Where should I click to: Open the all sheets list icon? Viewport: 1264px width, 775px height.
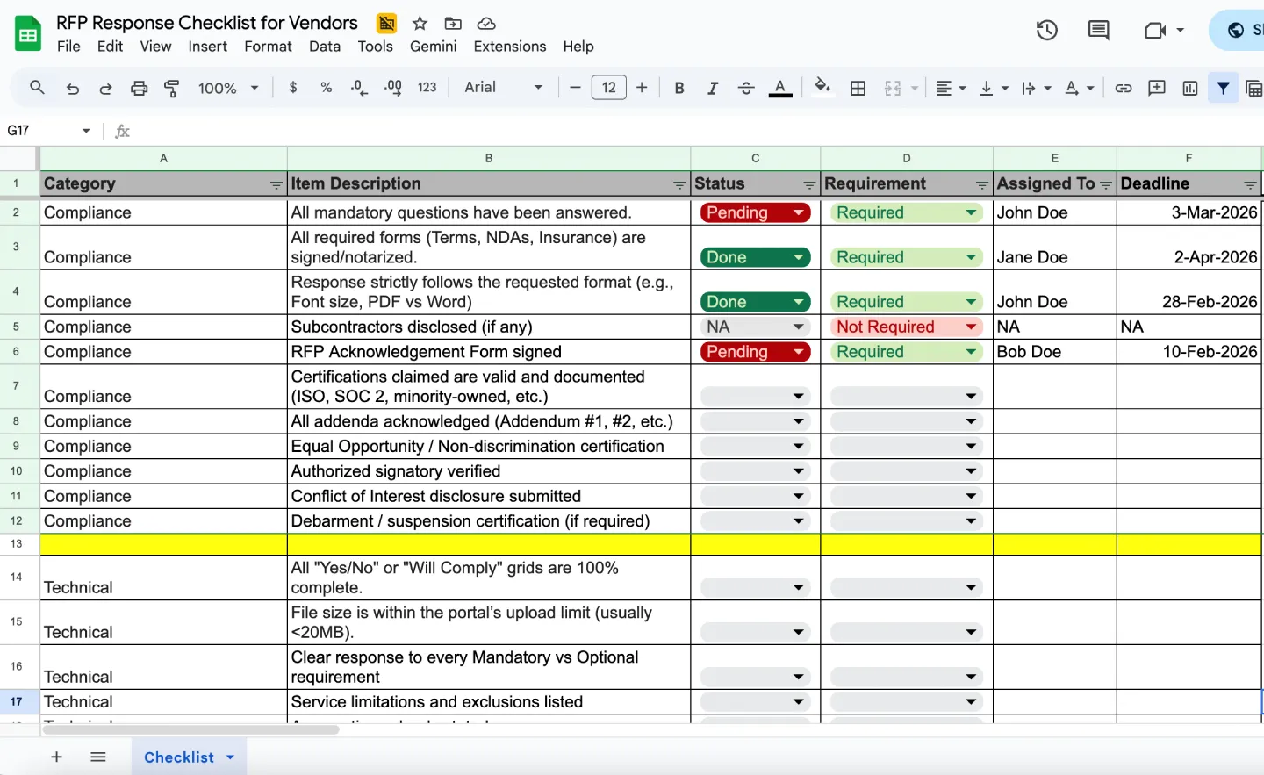pos(98,757)
